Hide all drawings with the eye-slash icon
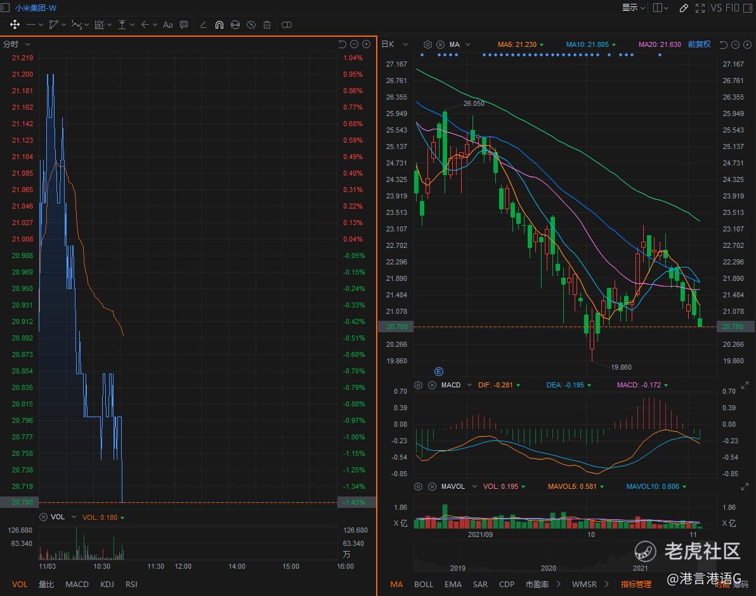 (x=251, y=25)
